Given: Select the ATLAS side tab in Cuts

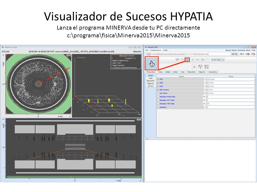Looking at the screenshot, I should 150,86.
